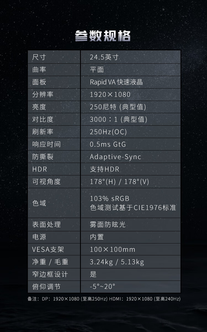Click the 响应时间 row label

point(46,144)
